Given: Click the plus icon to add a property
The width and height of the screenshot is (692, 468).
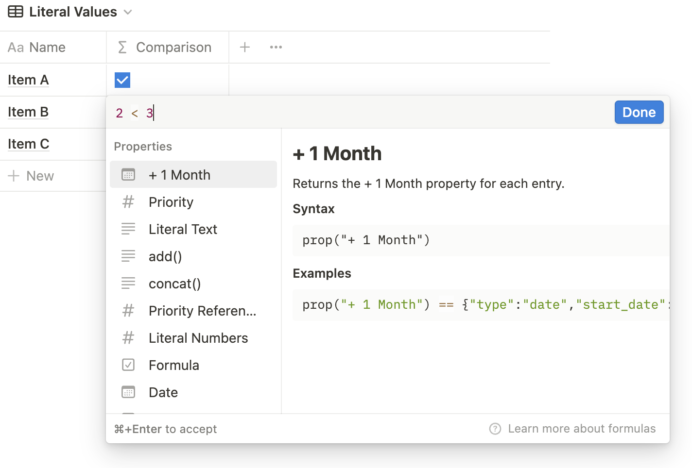Looking at the screenshot, I should 244,47.
